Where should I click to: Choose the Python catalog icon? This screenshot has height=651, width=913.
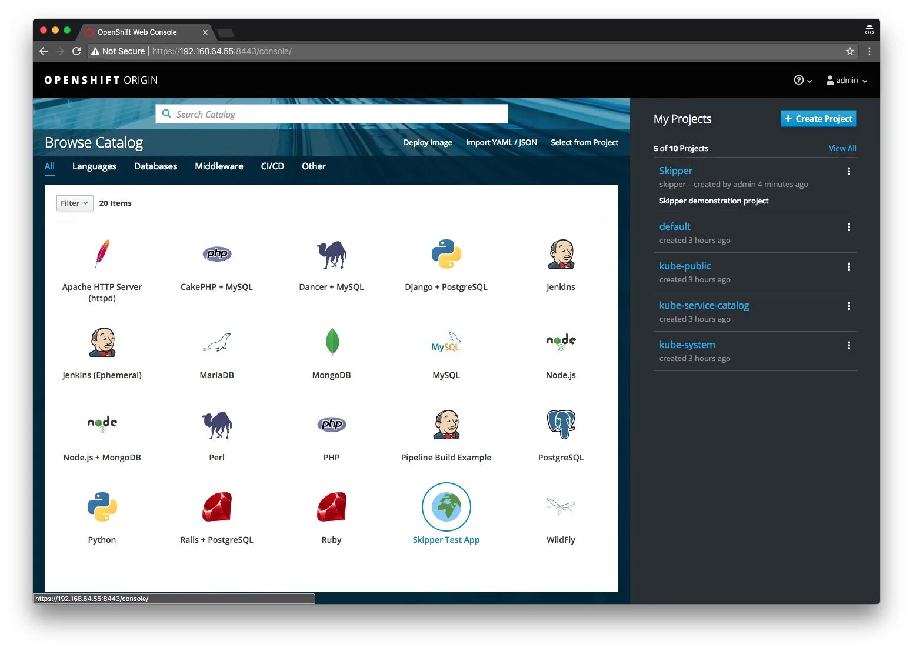[x=102, y=507]
